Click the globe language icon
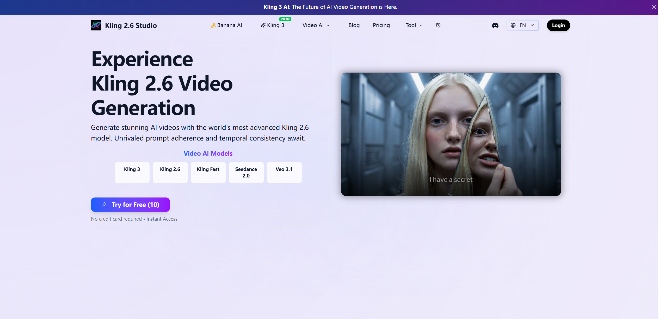Image resolution: width=659 pixels, height=319 pixels. [513, 25]
